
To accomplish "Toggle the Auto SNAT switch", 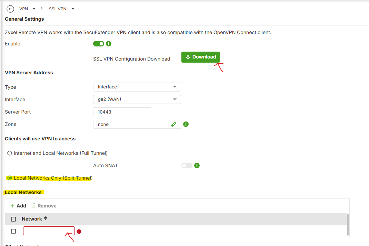I will coord(187,165).
